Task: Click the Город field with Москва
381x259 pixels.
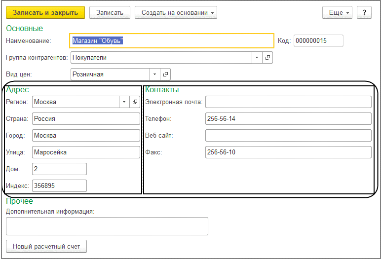Action: (x=86, y=135)
